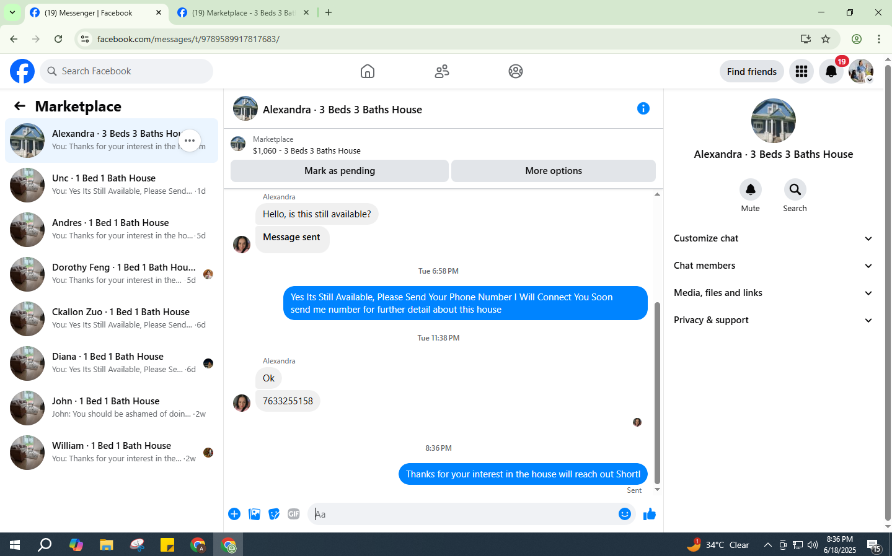
Task: Open the Chrome three-dot menu
Action: tap(879, 39)
